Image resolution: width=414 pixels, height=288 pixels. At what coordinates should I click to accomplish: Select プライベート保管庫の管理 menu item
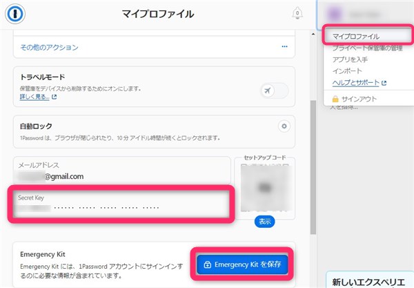pyautogui.click(x=367, y=48)
